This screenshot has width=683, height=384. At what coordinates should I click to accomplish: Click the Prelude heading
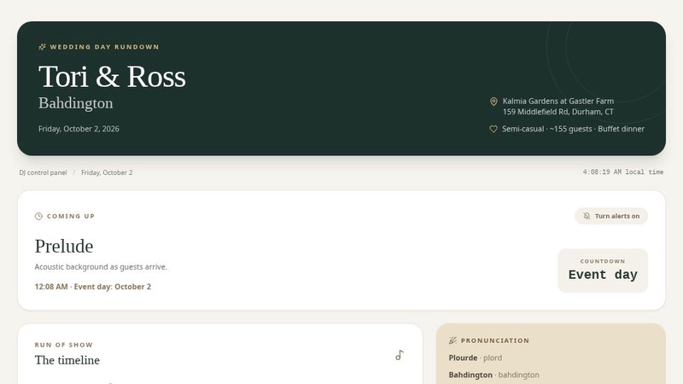point(63,247)
